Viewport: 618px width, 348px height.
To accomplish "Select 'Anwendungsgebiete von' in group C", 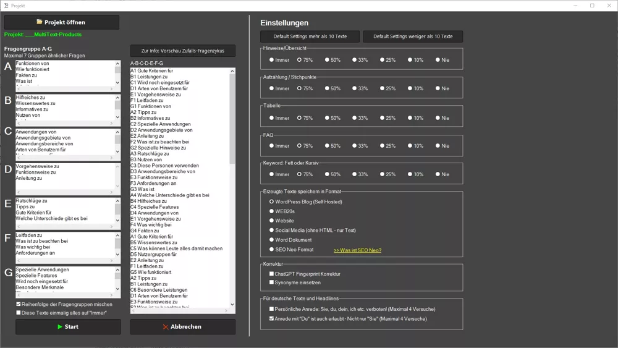I will [x=43, y=138].
